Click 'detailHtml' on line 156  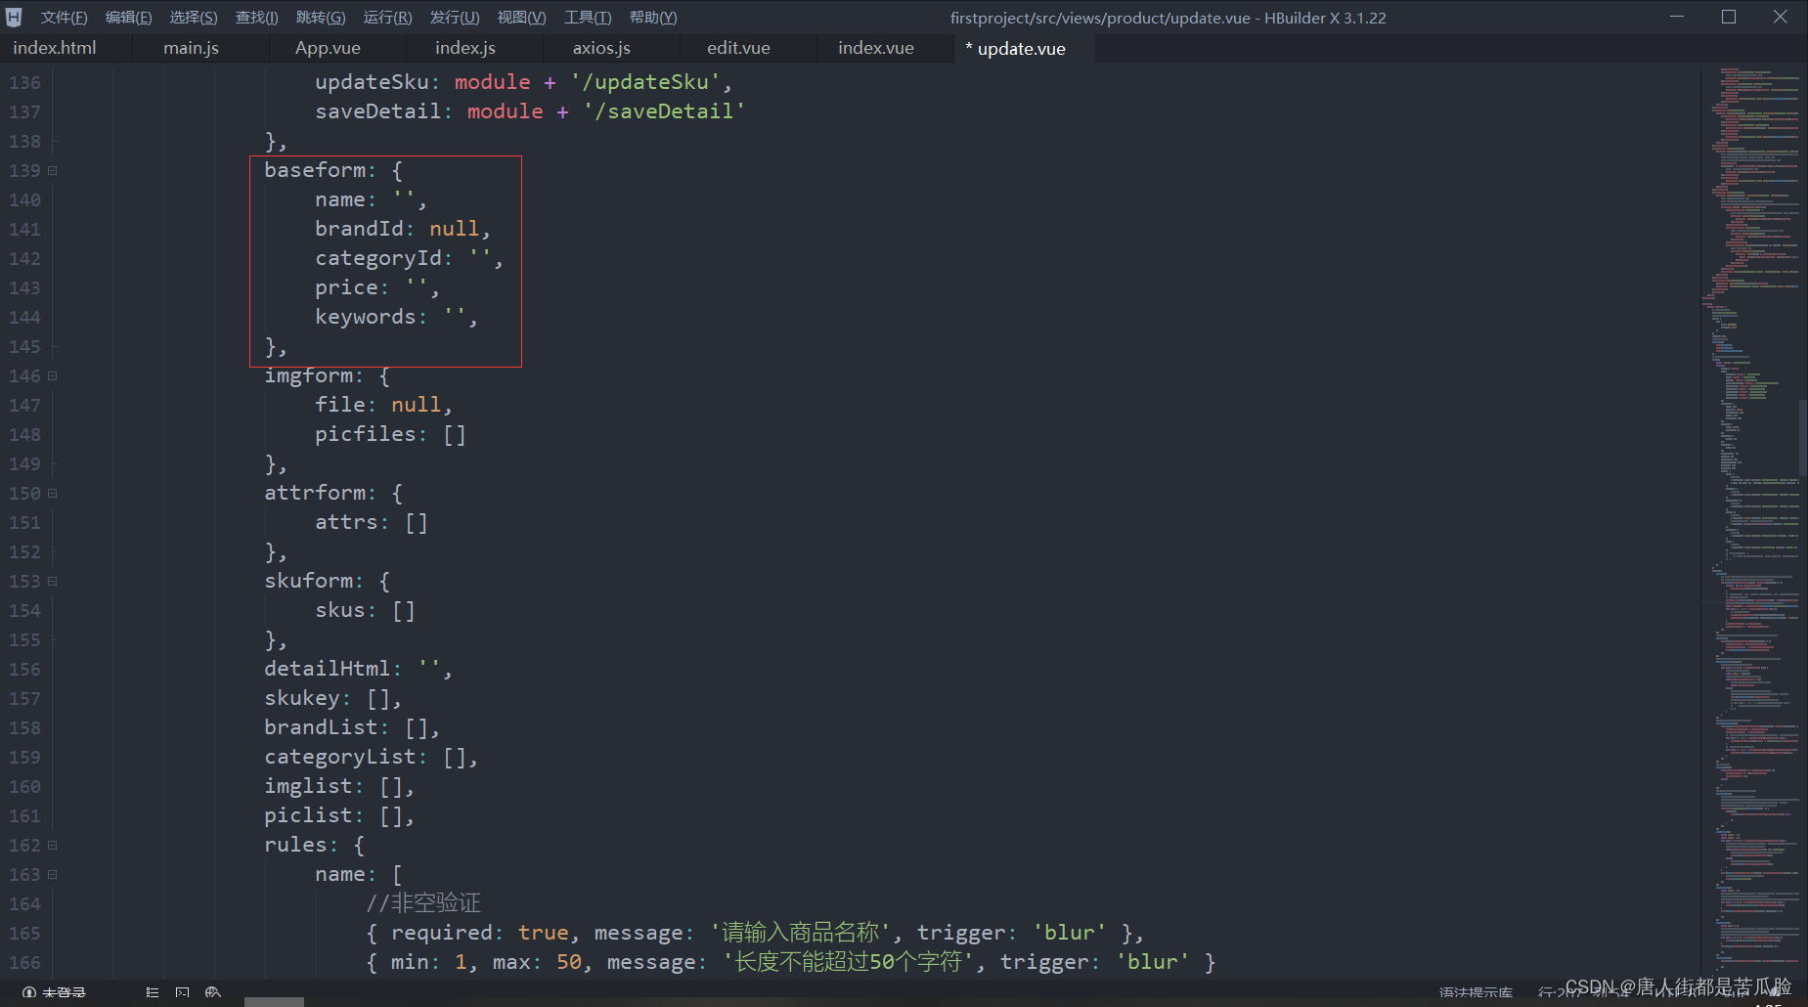click(x=328, y=669)
